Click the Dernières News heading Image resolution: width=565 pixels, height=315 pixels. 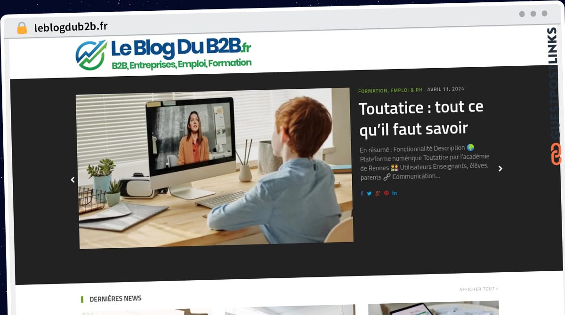click(115, 299)
